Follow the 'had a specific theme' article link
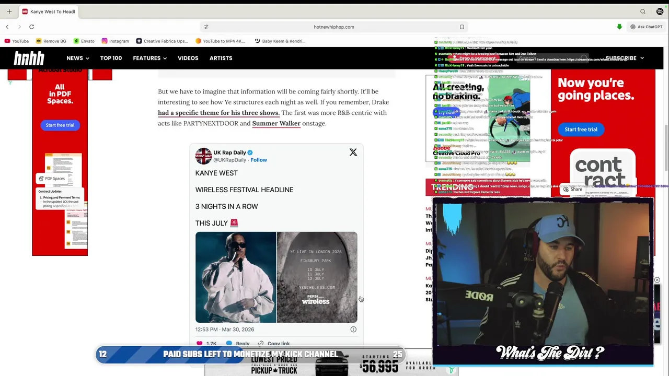Viewport: 669px width, 376px height. pyautogui.click(x=218, y=113)
